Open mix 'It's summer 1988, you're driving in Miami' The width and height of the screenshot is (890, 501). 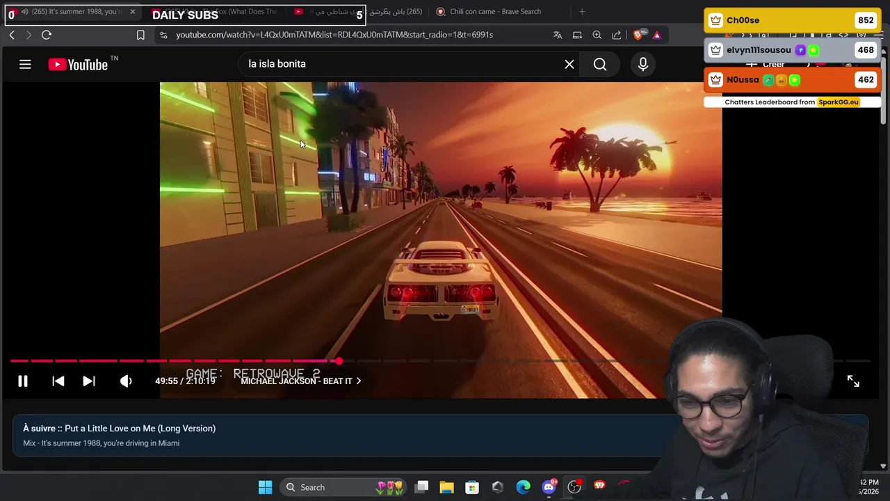tap(101, 443)
